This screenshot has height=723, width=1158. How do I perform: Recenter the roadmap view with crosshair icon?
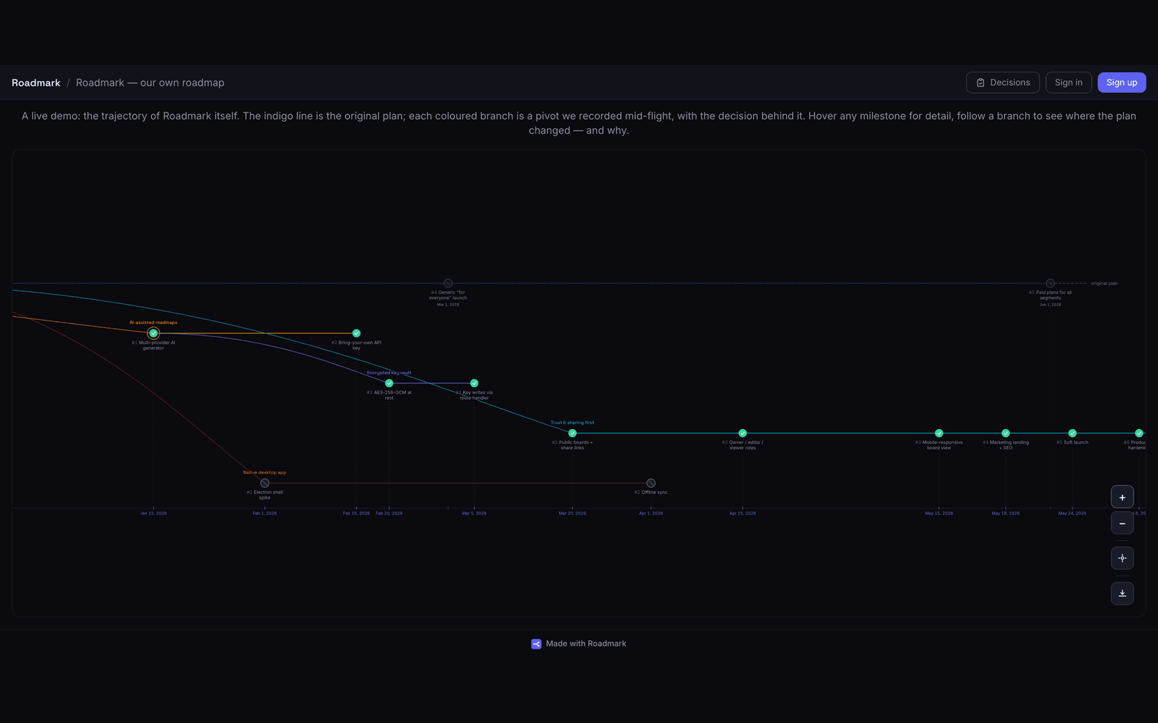pos(1122,558)
